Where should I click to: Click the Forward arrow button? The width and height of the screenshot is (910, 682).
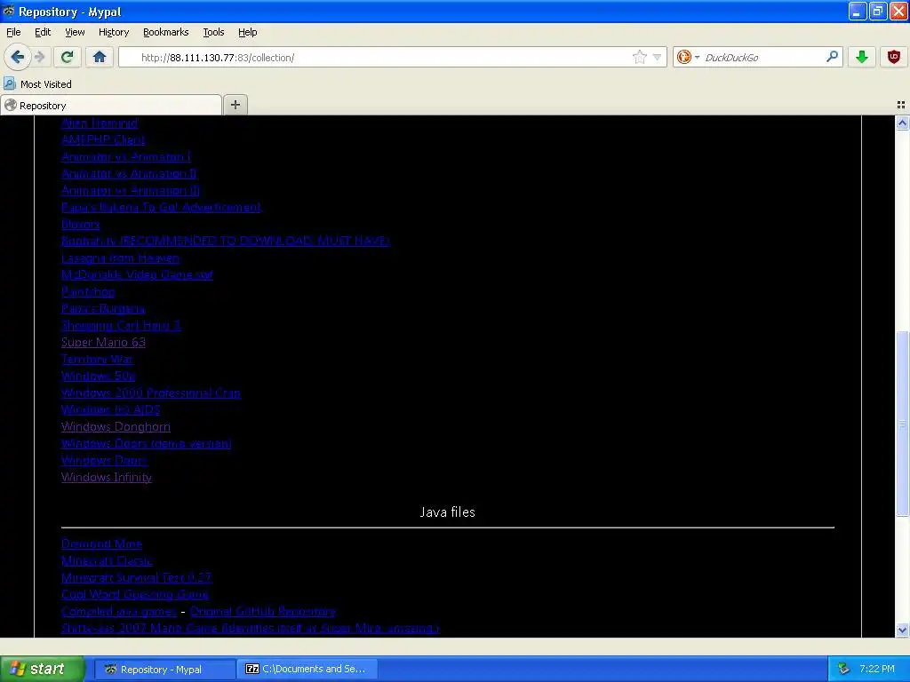pyautogui.click(x=40, y=57)
